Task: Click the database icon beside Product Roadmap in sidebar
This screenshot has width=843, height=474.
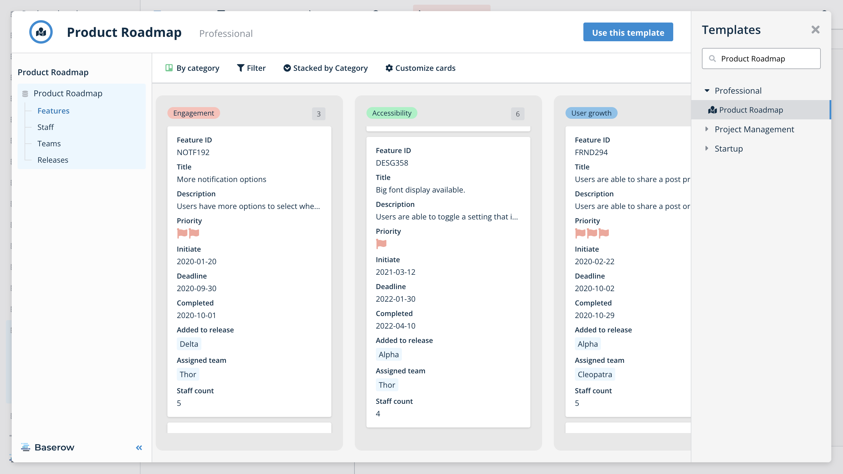Action: tap(25, 94)
